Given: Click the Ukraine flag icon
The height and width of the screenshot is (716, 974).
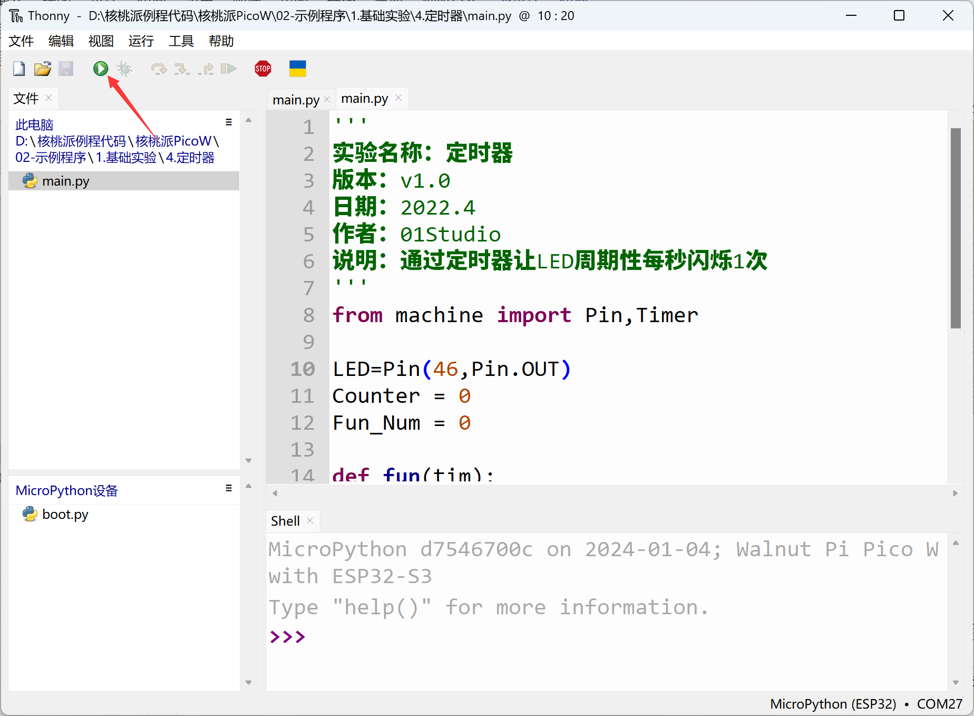Looking at the screenshot, I should (x=297, y=69).
